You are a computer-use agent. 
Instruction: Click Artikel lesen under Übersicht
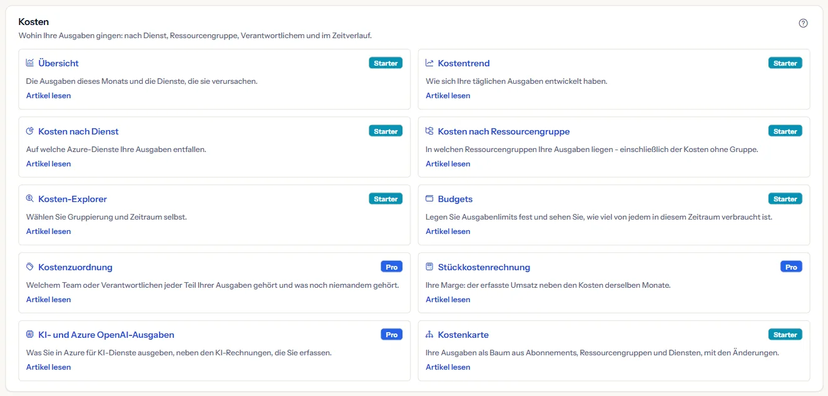pos(48,96)
